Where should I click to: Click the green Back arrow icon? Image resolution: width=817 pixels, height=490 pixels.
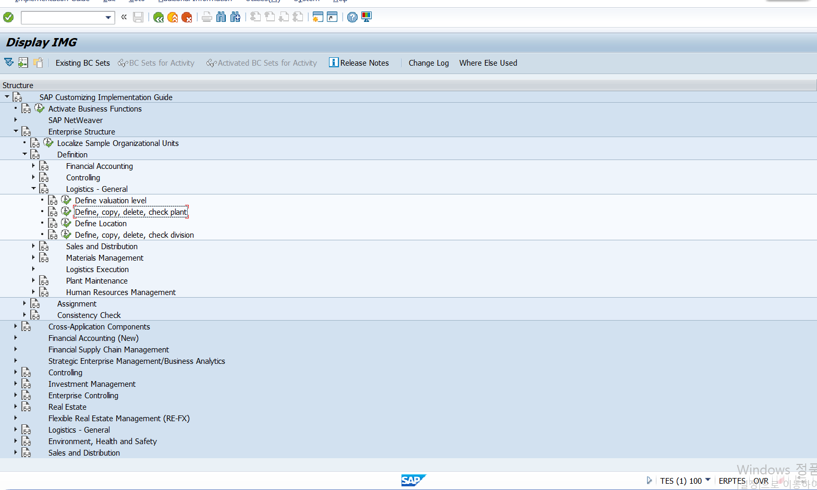158,17
